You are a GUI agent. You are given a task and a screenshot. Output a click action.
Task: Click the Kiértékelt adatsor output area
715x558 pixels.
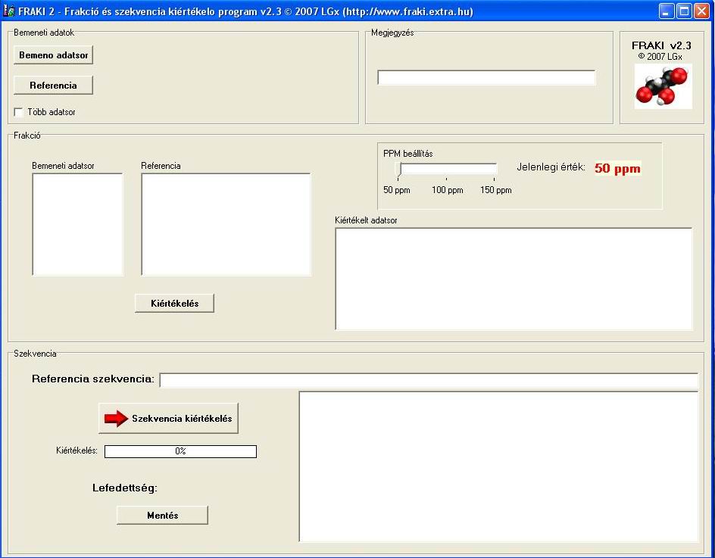click(x=514, y=279)
